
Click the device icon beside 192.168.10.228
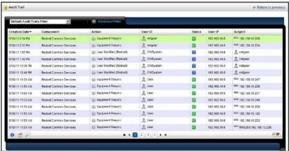[x=236, y=38]
